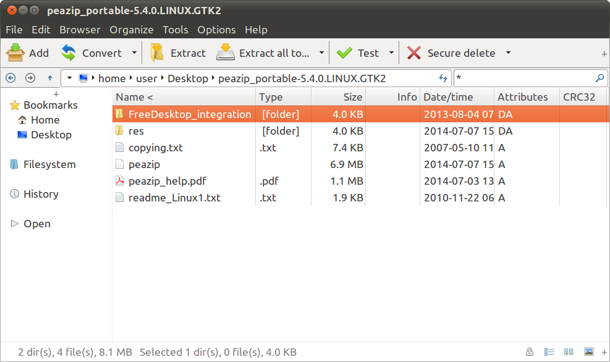Open the Test dropdown arrow
The image size is (610, 362).
391,53
